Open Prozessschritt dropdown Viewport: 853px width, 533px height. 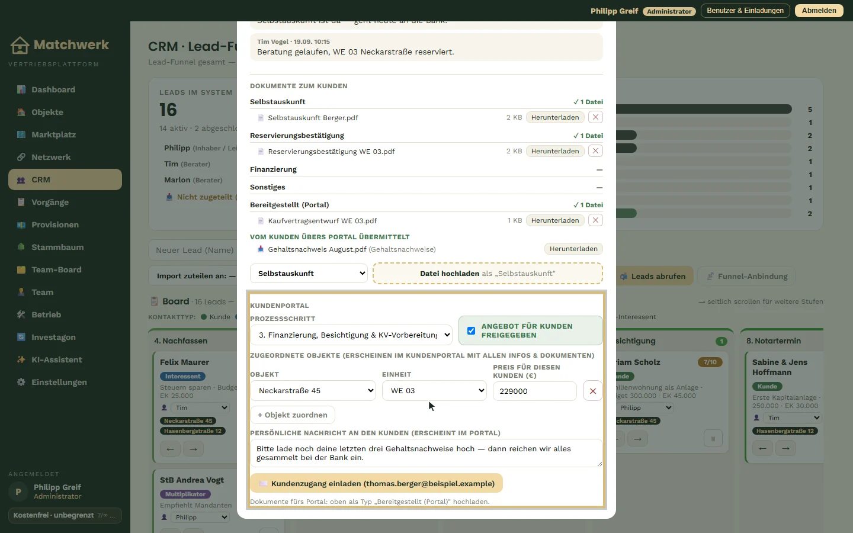tap(351, 335)
